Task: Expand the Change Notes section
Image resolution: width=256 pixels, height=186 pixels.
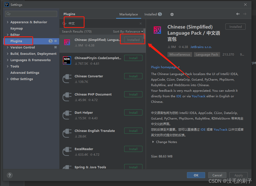Action: pos(153,142)
